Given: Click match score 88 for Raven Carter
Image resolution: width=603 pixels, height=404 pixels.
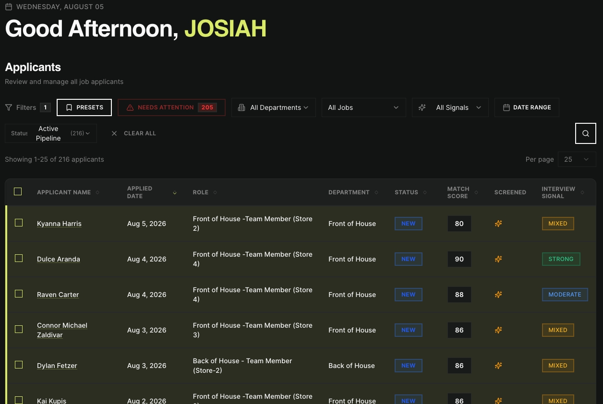Looking at the screenshot, I should [x=459, y=295].
